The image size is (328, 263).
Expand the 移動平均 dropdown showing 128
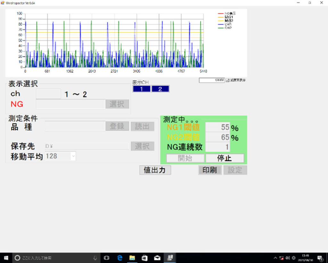click(x=73, y=156)
